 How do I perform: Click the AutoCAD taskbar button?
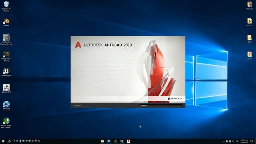click(x=128, y=141)
